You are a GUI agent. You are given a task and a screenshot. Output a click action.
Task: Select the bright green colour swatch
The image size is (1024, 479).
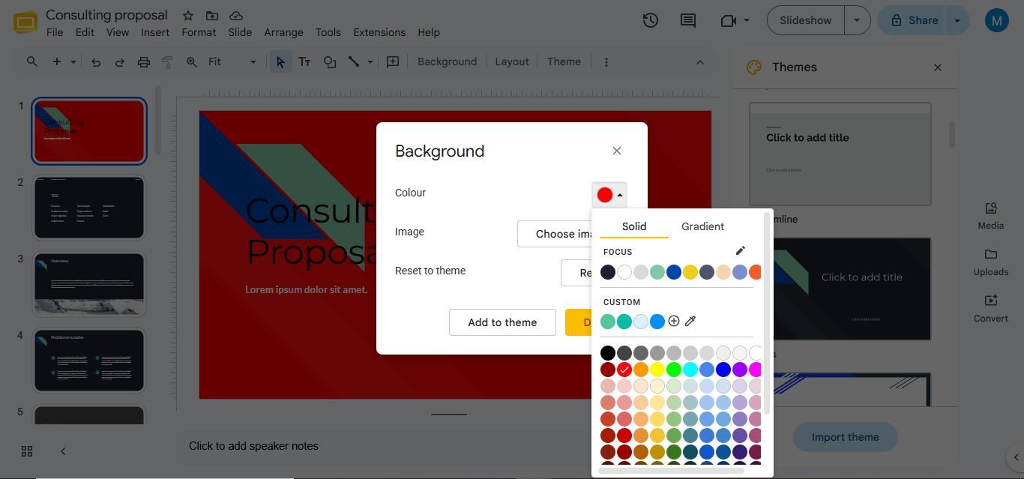[674, 370]
